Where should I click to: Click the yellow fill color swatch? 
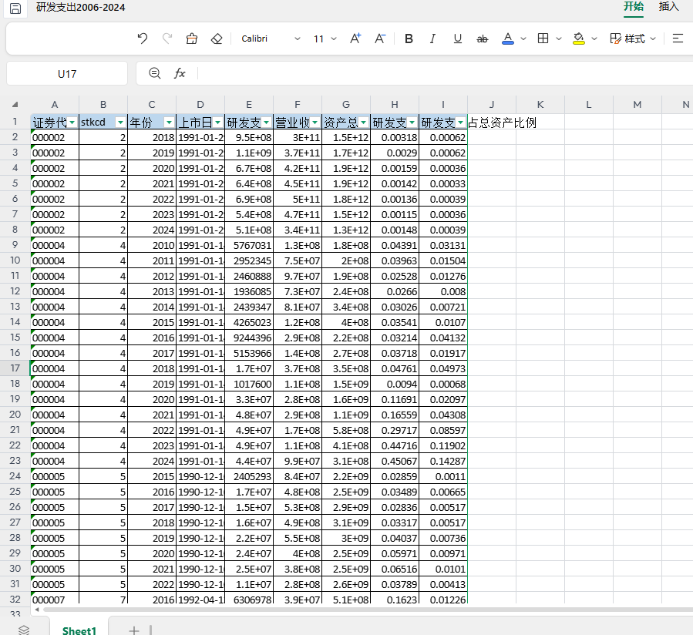click(x=579, y=39)
